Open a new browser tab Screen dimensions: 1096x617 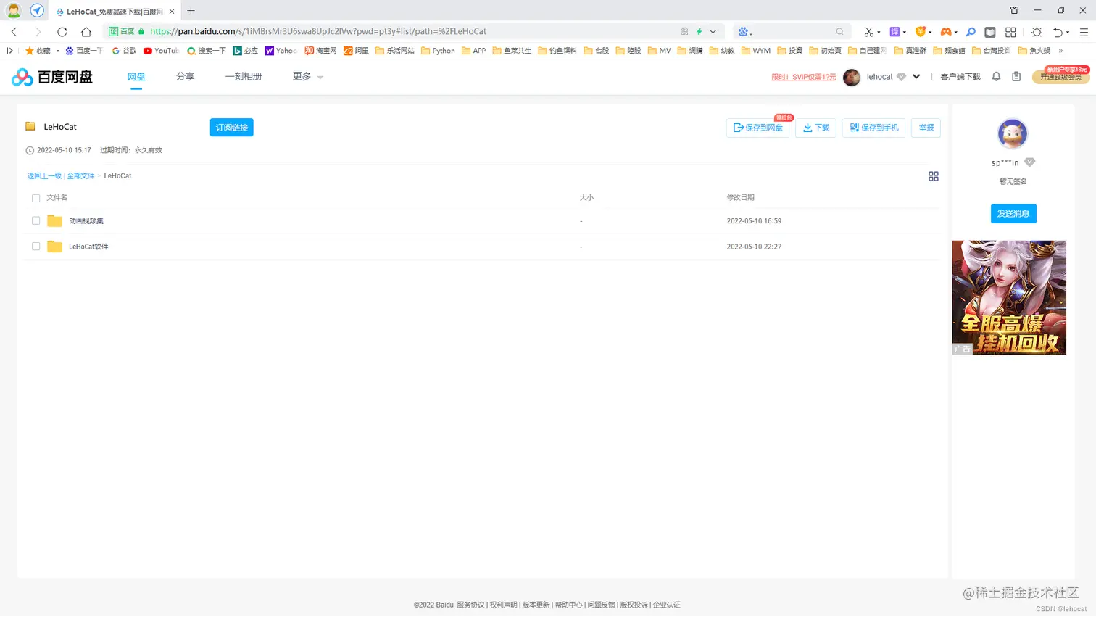coord(191,11)
